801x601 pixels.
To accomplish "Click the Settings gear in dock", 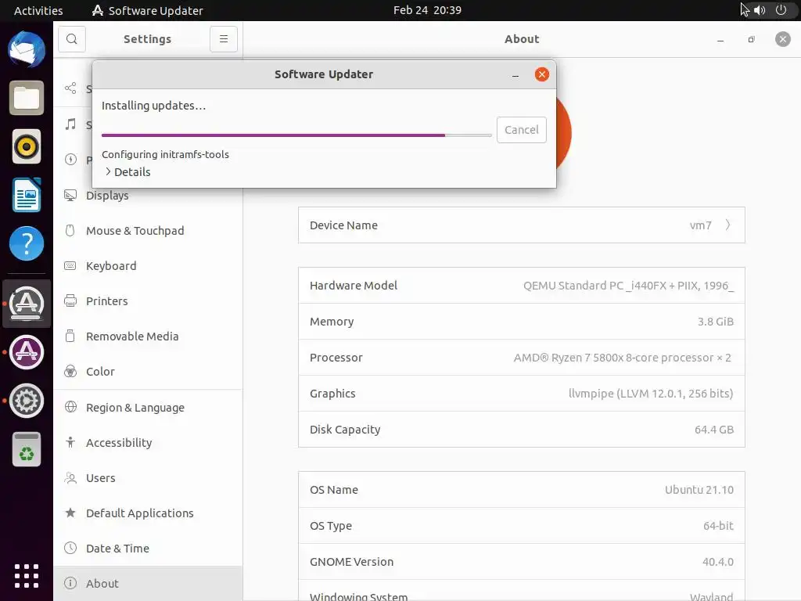I will coord(27,401).
